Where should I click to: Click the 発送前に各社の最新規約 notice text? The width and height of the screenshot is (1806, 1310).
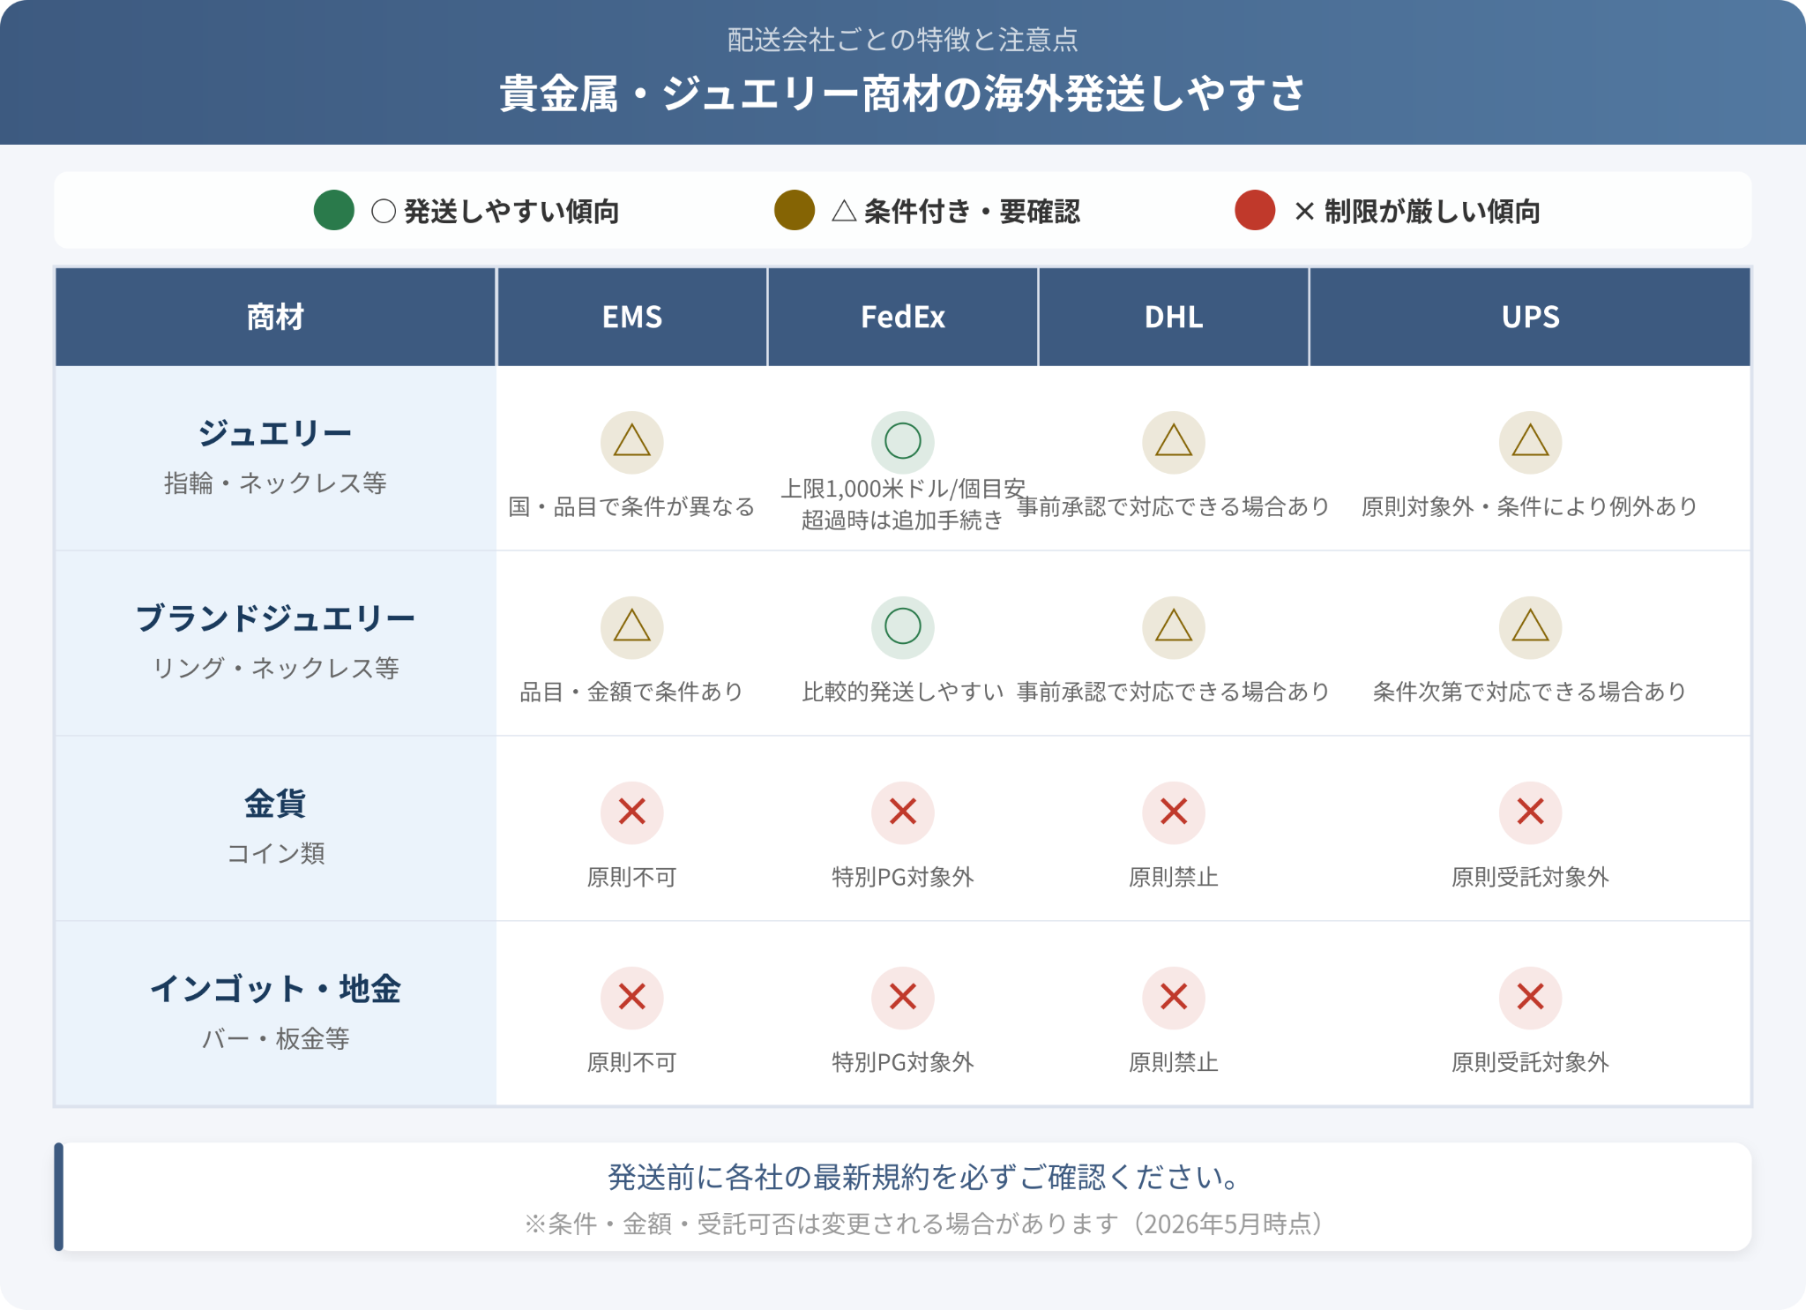[x=923, y=1177]
